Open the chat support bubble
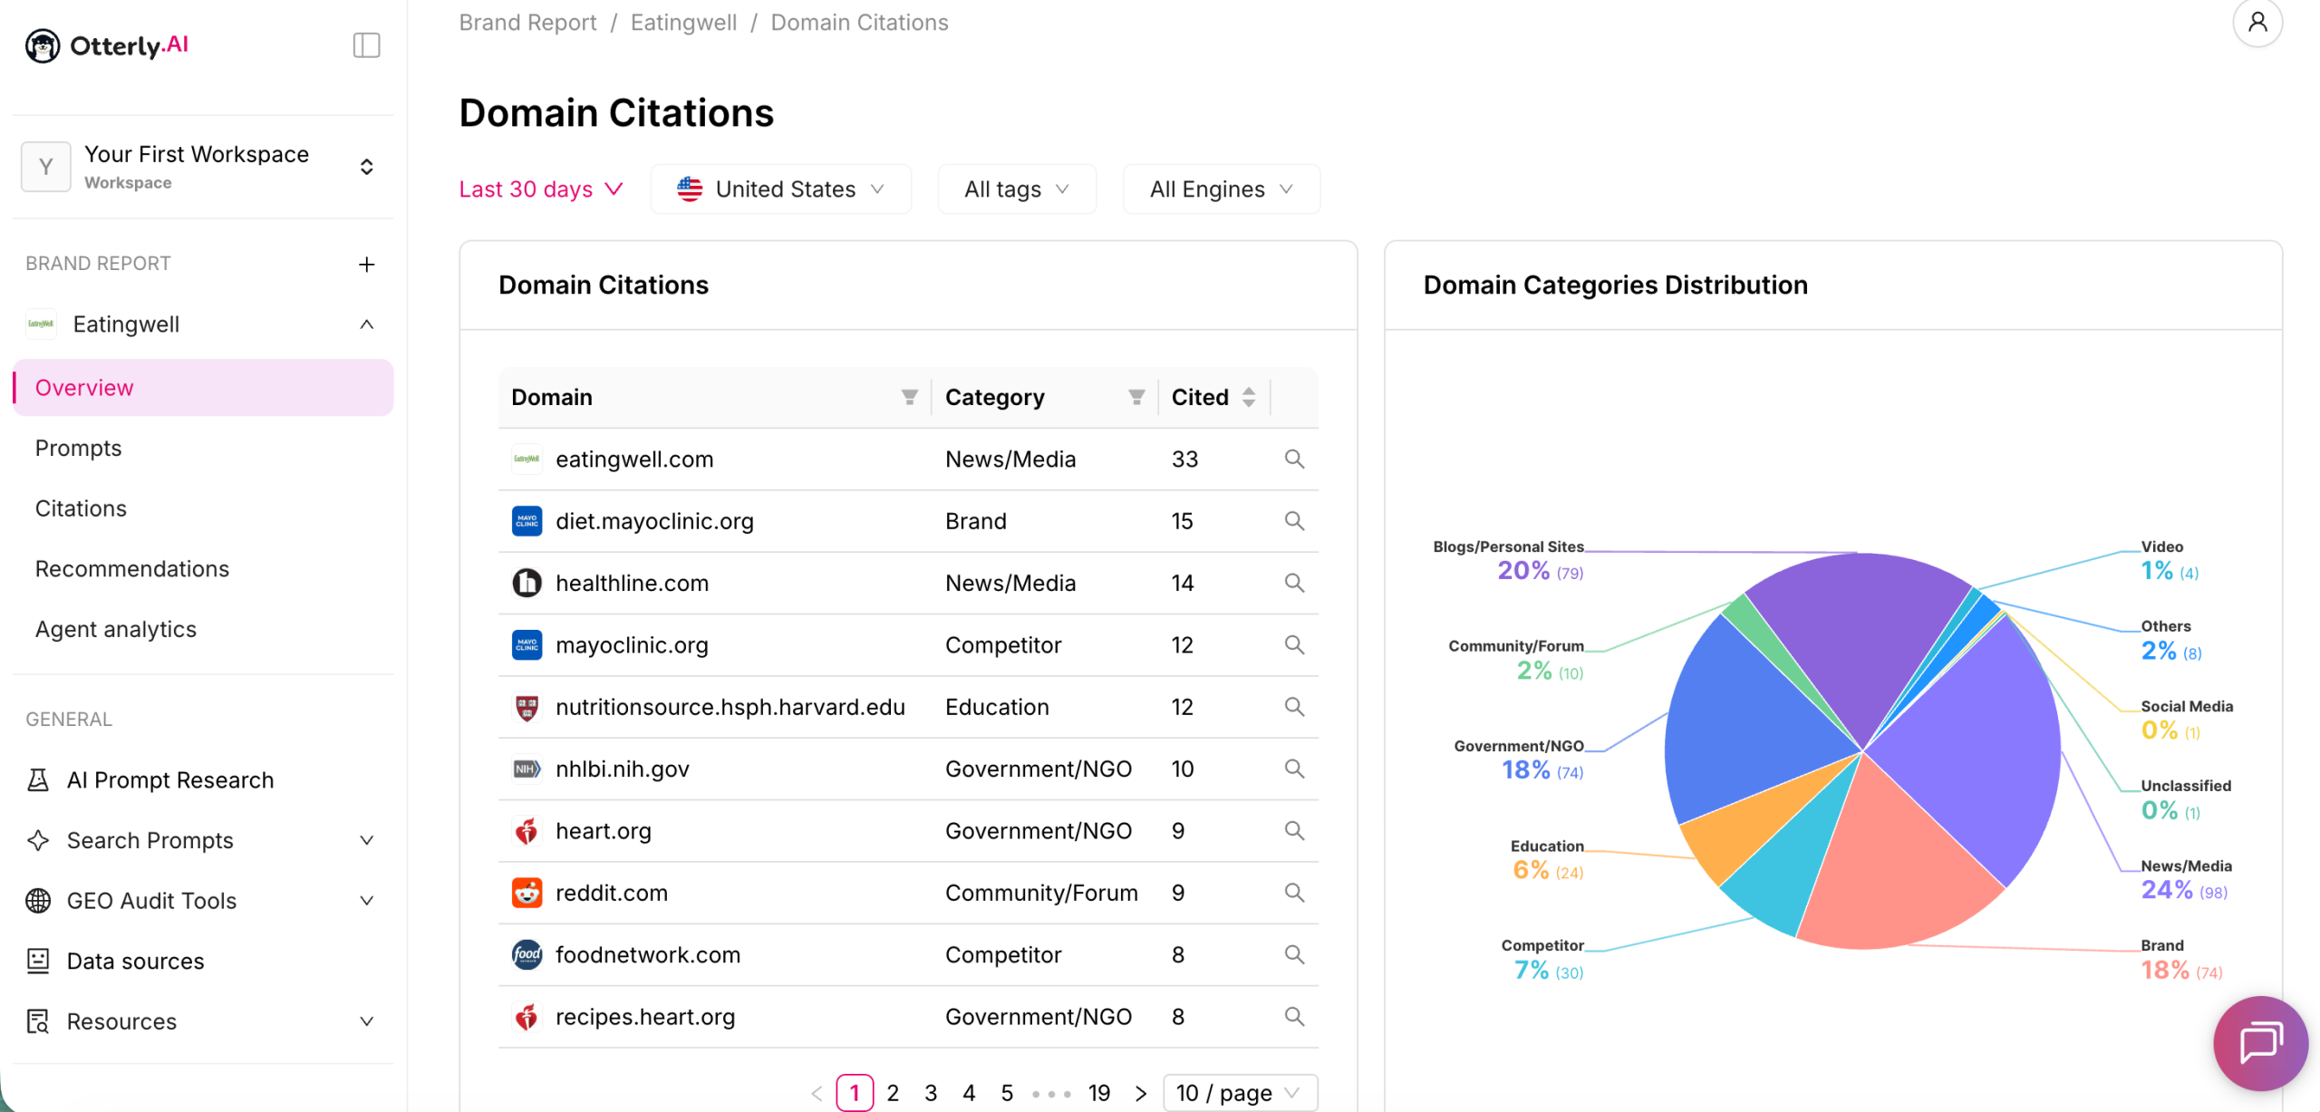 click(2260, 1043)
